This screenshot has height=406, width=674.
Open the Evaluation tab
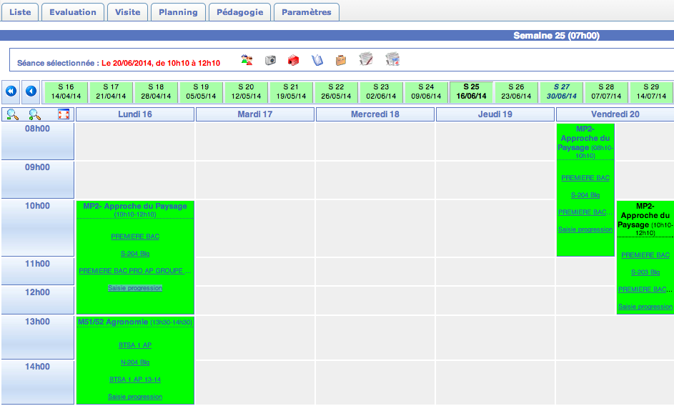tap(73, 12)
